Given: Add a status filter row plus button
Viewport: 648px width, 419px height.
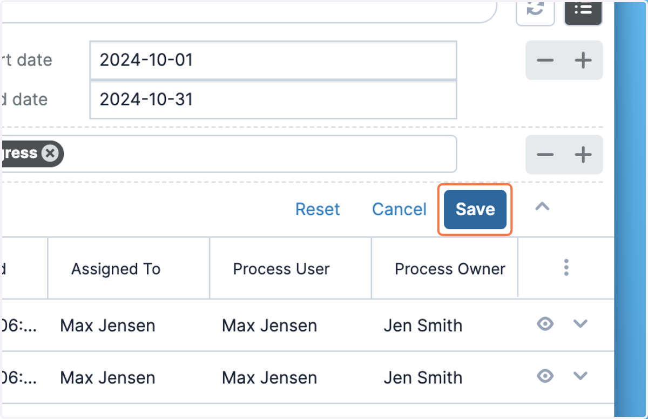Looking at the screenshot, I should coord(583,155).
